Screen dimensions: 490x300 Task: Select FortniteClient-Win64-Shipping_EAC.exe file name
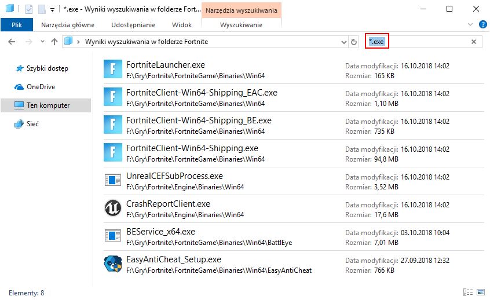pos(202,93)
